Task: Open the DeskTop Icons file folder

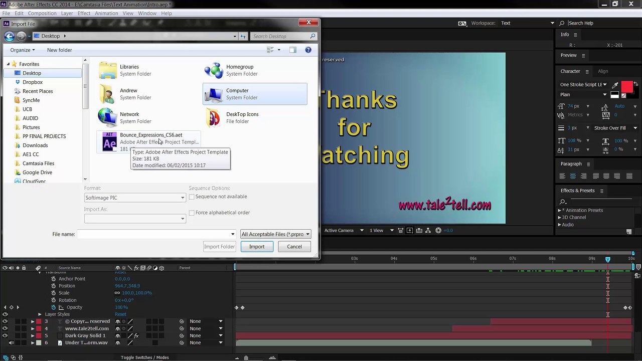Action: tap(255, 117)
